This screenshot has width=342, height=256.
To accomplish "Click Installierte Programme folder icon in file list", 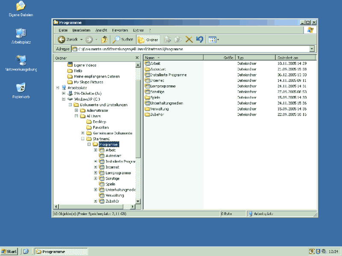I will (x=147, y=75).
